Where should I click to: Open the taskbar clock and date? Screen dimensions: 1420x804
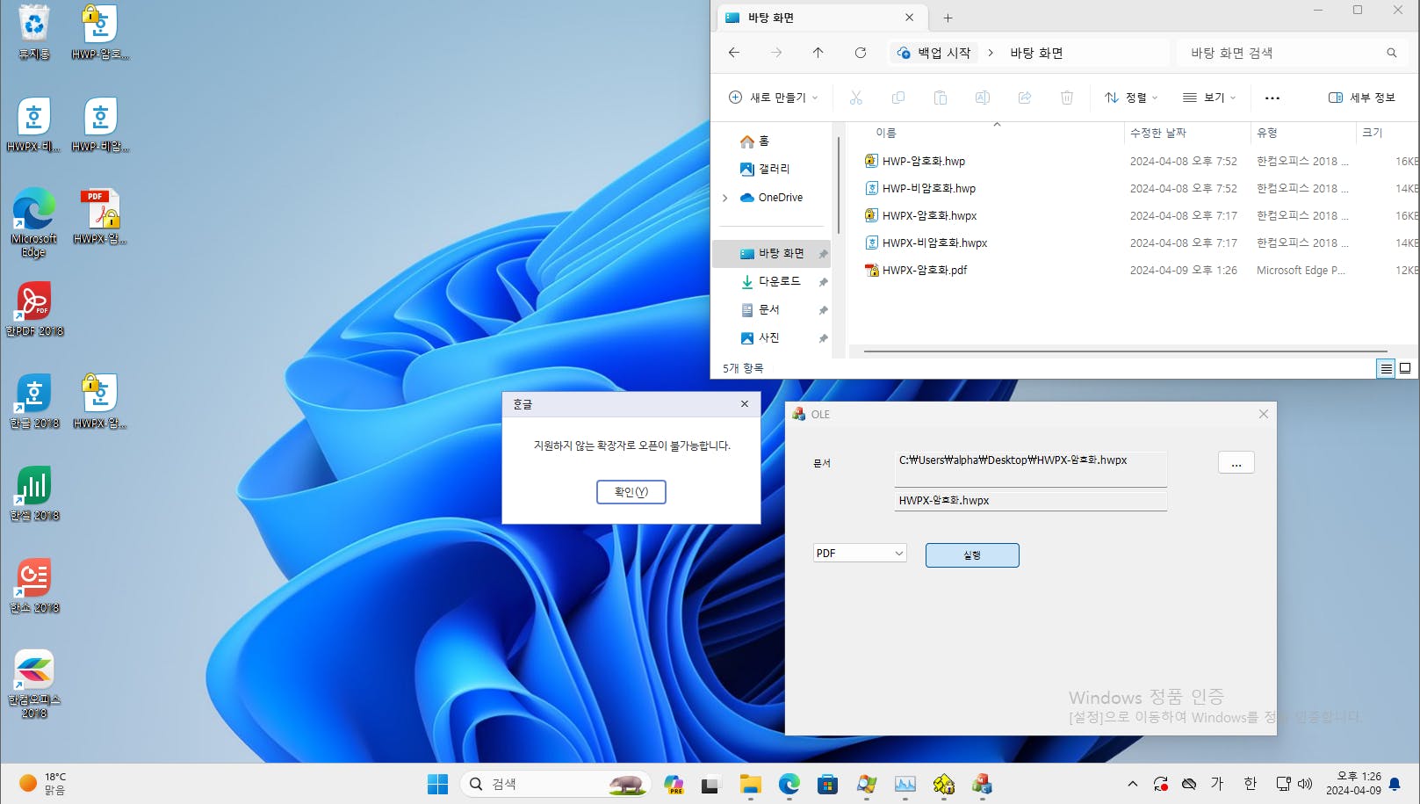click(1353, 784)
